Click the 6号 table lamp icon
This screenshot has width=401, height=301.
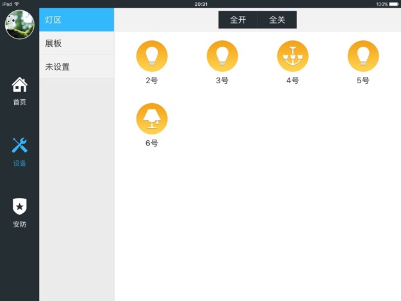click(152, 118)
